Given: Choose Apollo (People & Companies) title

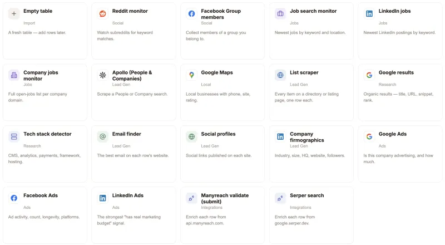Looking at the screenshot, I should click(132, 76).
